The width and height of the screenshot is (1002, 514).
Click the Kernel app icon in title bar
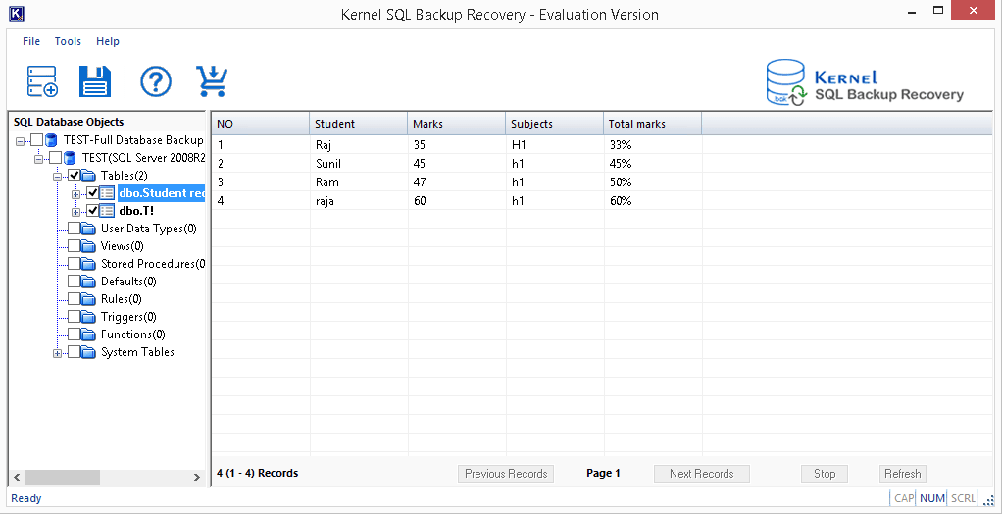tap(18, 12)
